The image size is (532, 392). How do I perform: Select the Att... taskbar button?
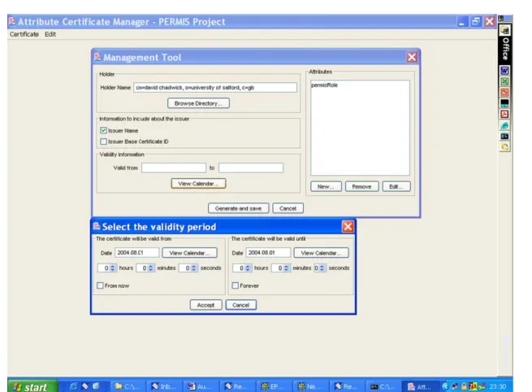coord(420,386)
